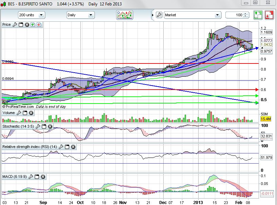The image size is (277, 205).
Task: Increase quantity with the up stepper arrow
Action: tap(245, 14)
